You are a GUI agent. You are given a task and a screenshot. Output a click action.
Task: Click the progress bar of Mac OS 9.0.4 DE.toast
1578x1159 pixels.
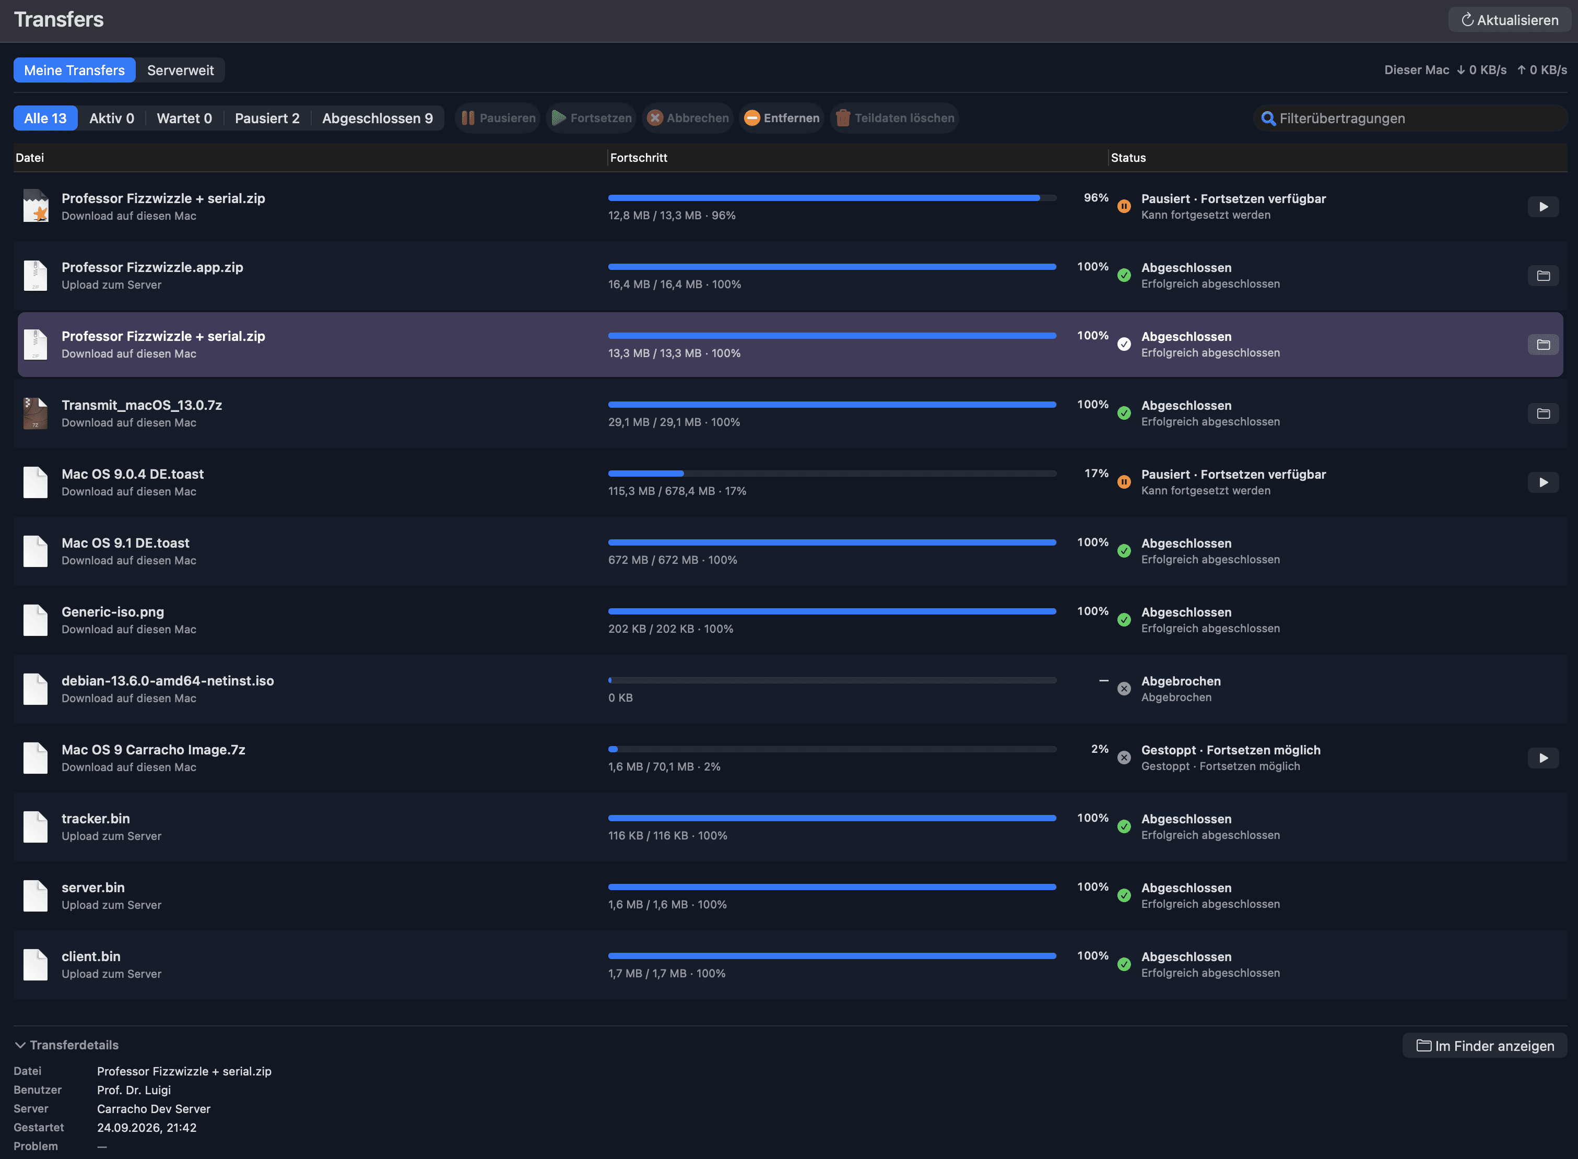(x=832, y=474)
